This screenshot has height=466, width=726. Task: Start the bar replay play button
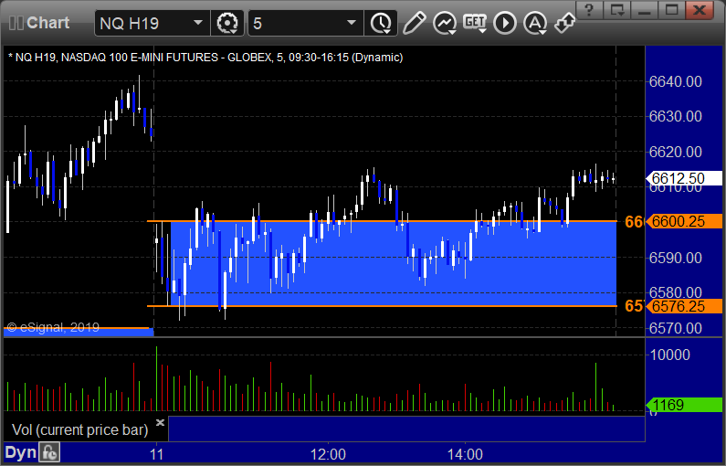[x=505, y=23]
